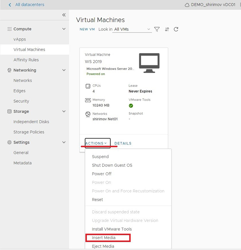Collapse the sidebar with double chevron
The height and width of the screenshot is (250, 241).
tap(64, 15)
